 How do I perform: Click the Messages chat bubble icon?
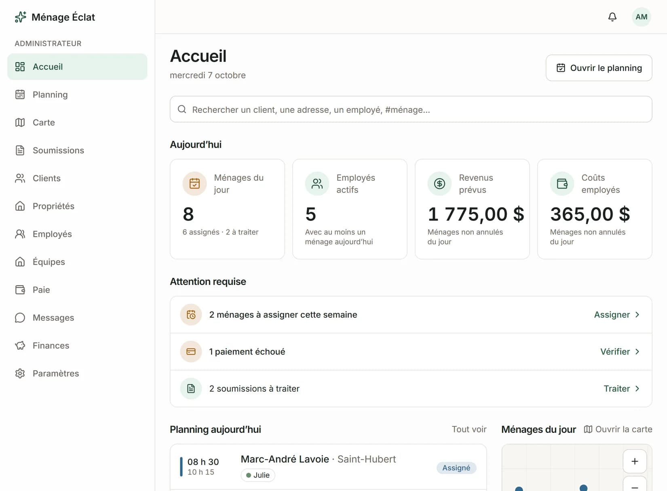pos(20,318)
